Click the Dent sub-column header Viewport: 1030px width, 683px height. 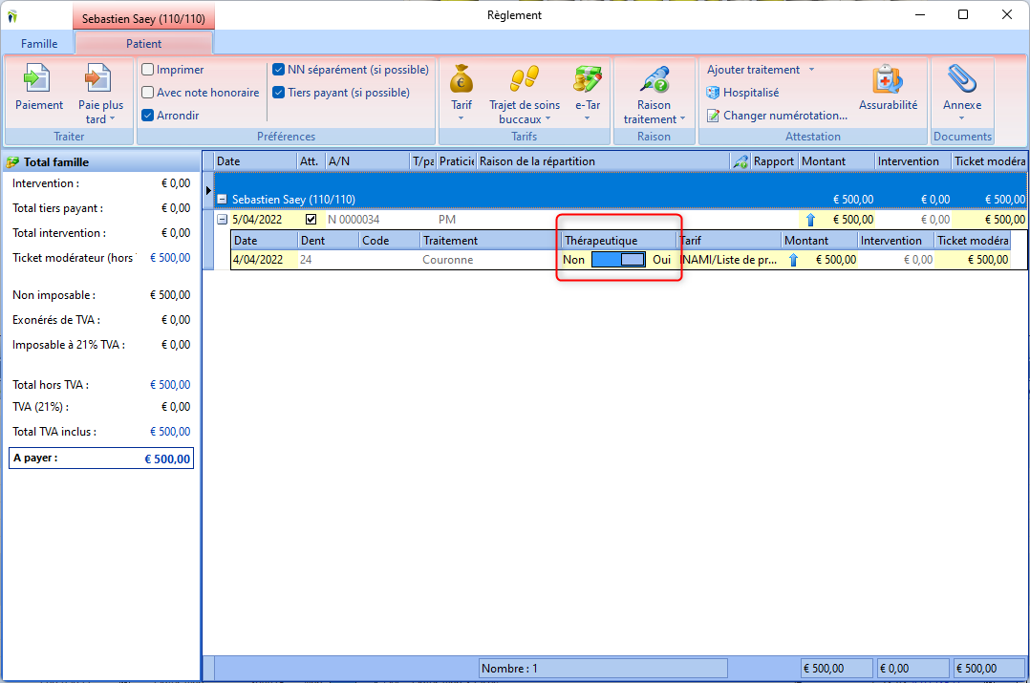pyautogui.click(x=329, y=241)
